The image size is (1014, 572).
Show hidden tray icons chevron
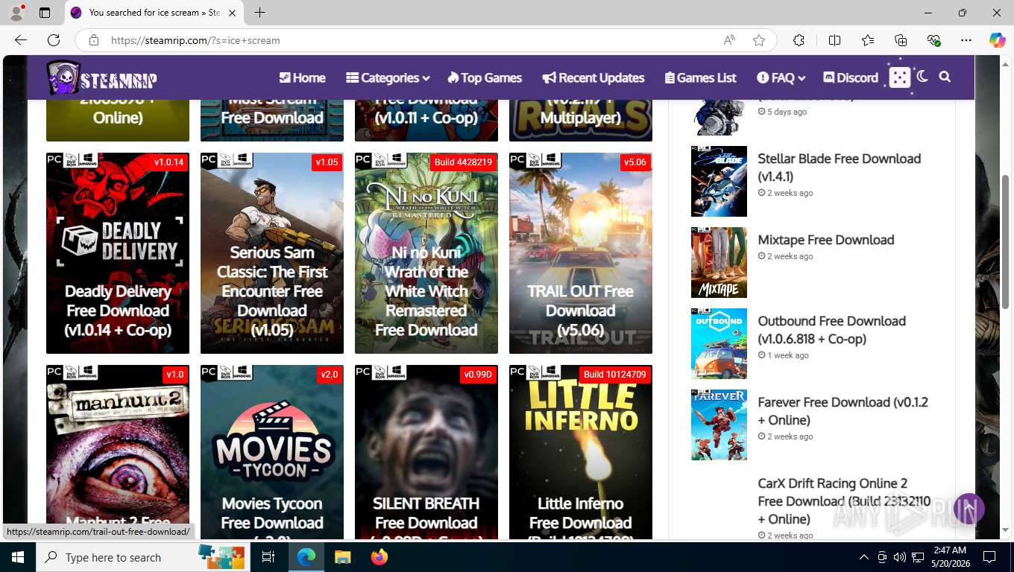click(x=864, y=557)
